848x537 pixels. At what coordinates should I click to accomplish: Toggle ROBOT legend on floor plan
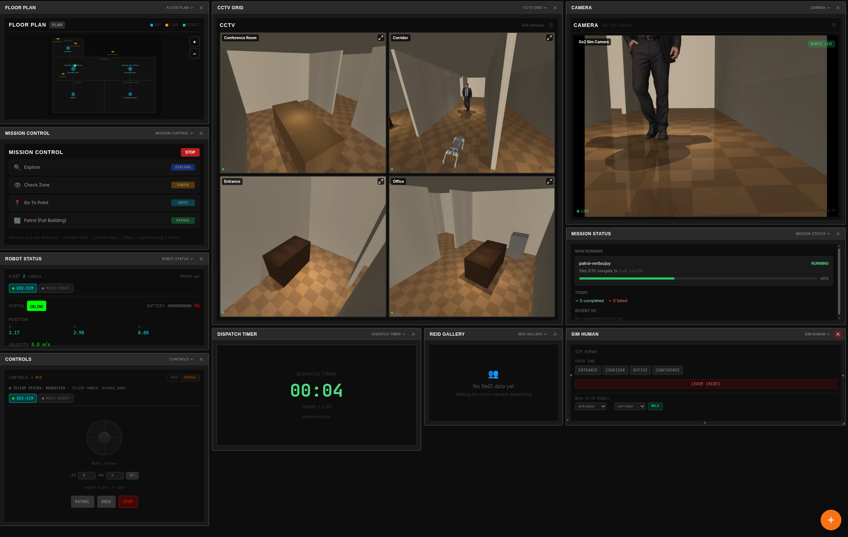click(191, 25)
